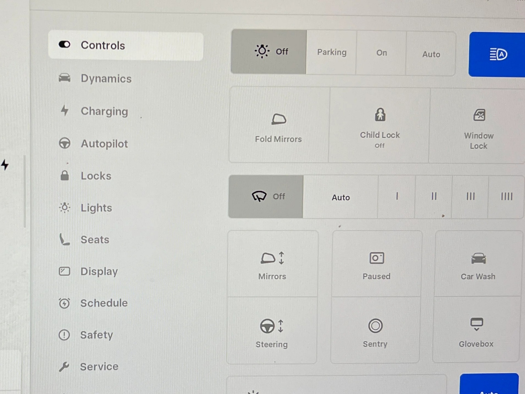Image resolution: width=525 pixels, height=394 pixels.
Task: Select Parking lights option
Action: point(331,53)
